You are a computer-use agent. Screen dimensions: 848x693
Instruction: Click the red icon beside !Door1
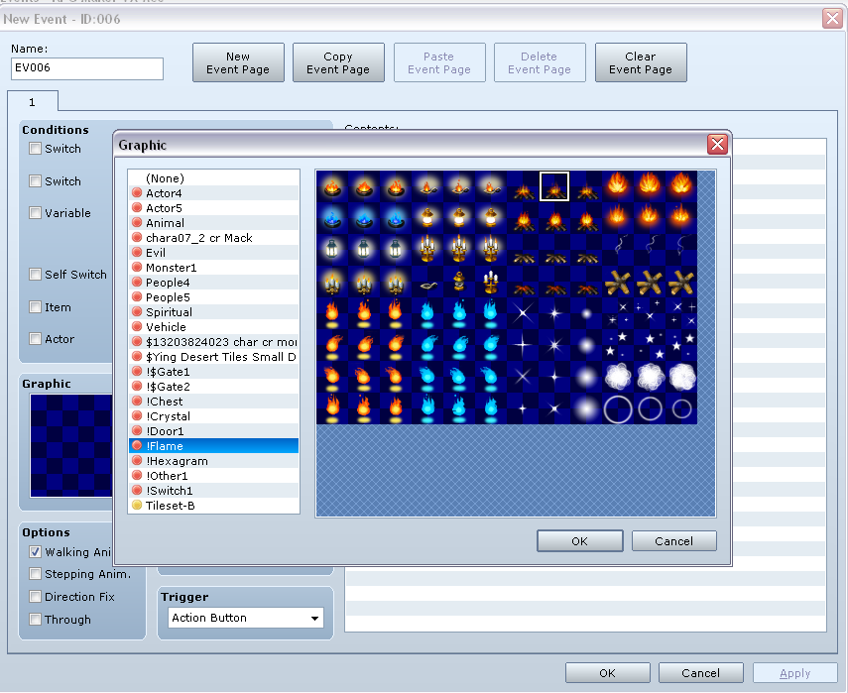click(138, 431)
